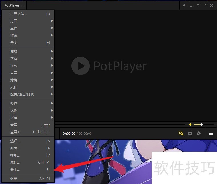The width and height of the screenshot is (217, 184).
Task: Adjust the volume slider knob
Action: coord(202,124)
